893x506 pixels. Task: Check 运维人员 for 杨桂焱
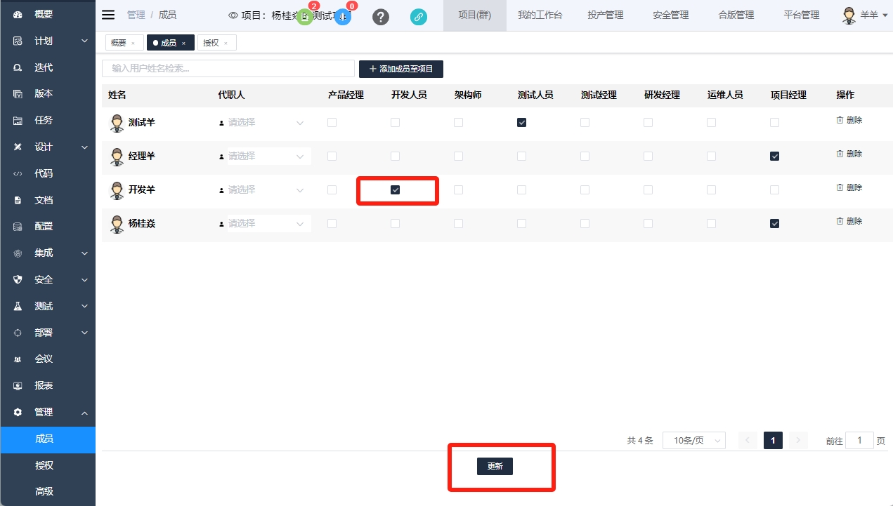[x=711, y=224]
